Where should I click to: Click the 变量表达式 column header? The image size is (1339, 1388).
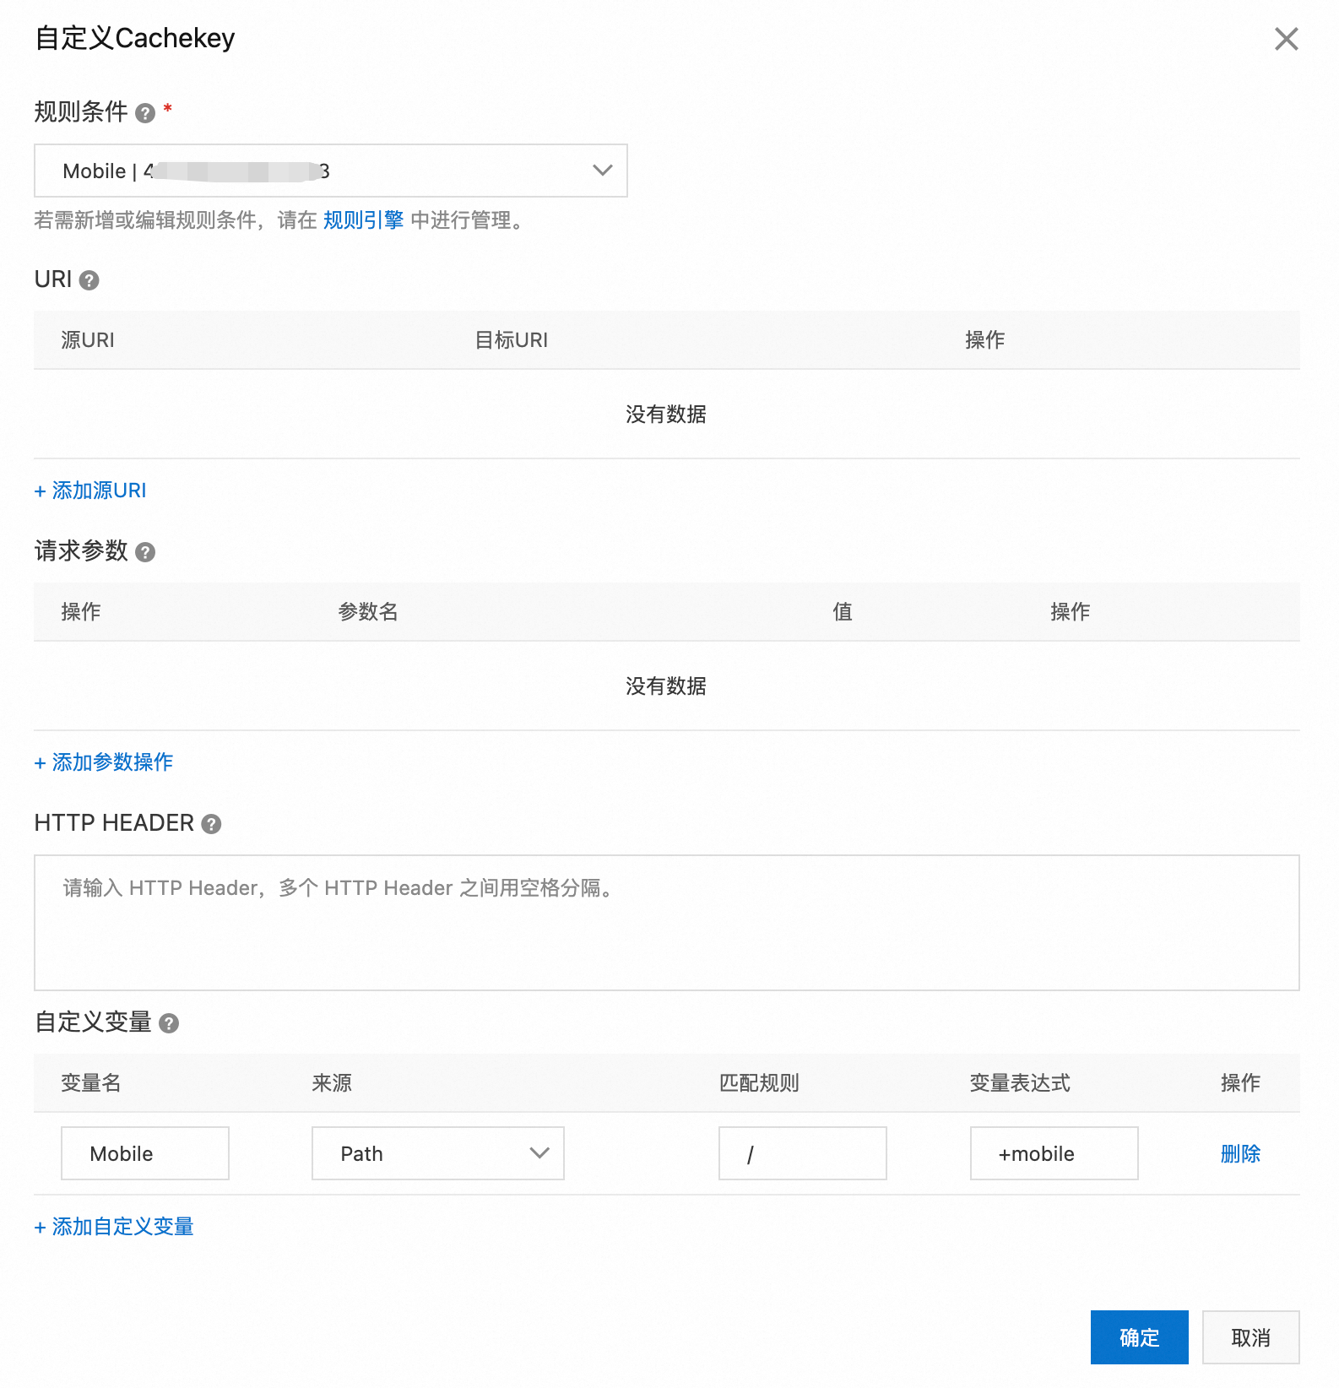point(1020,1083)
